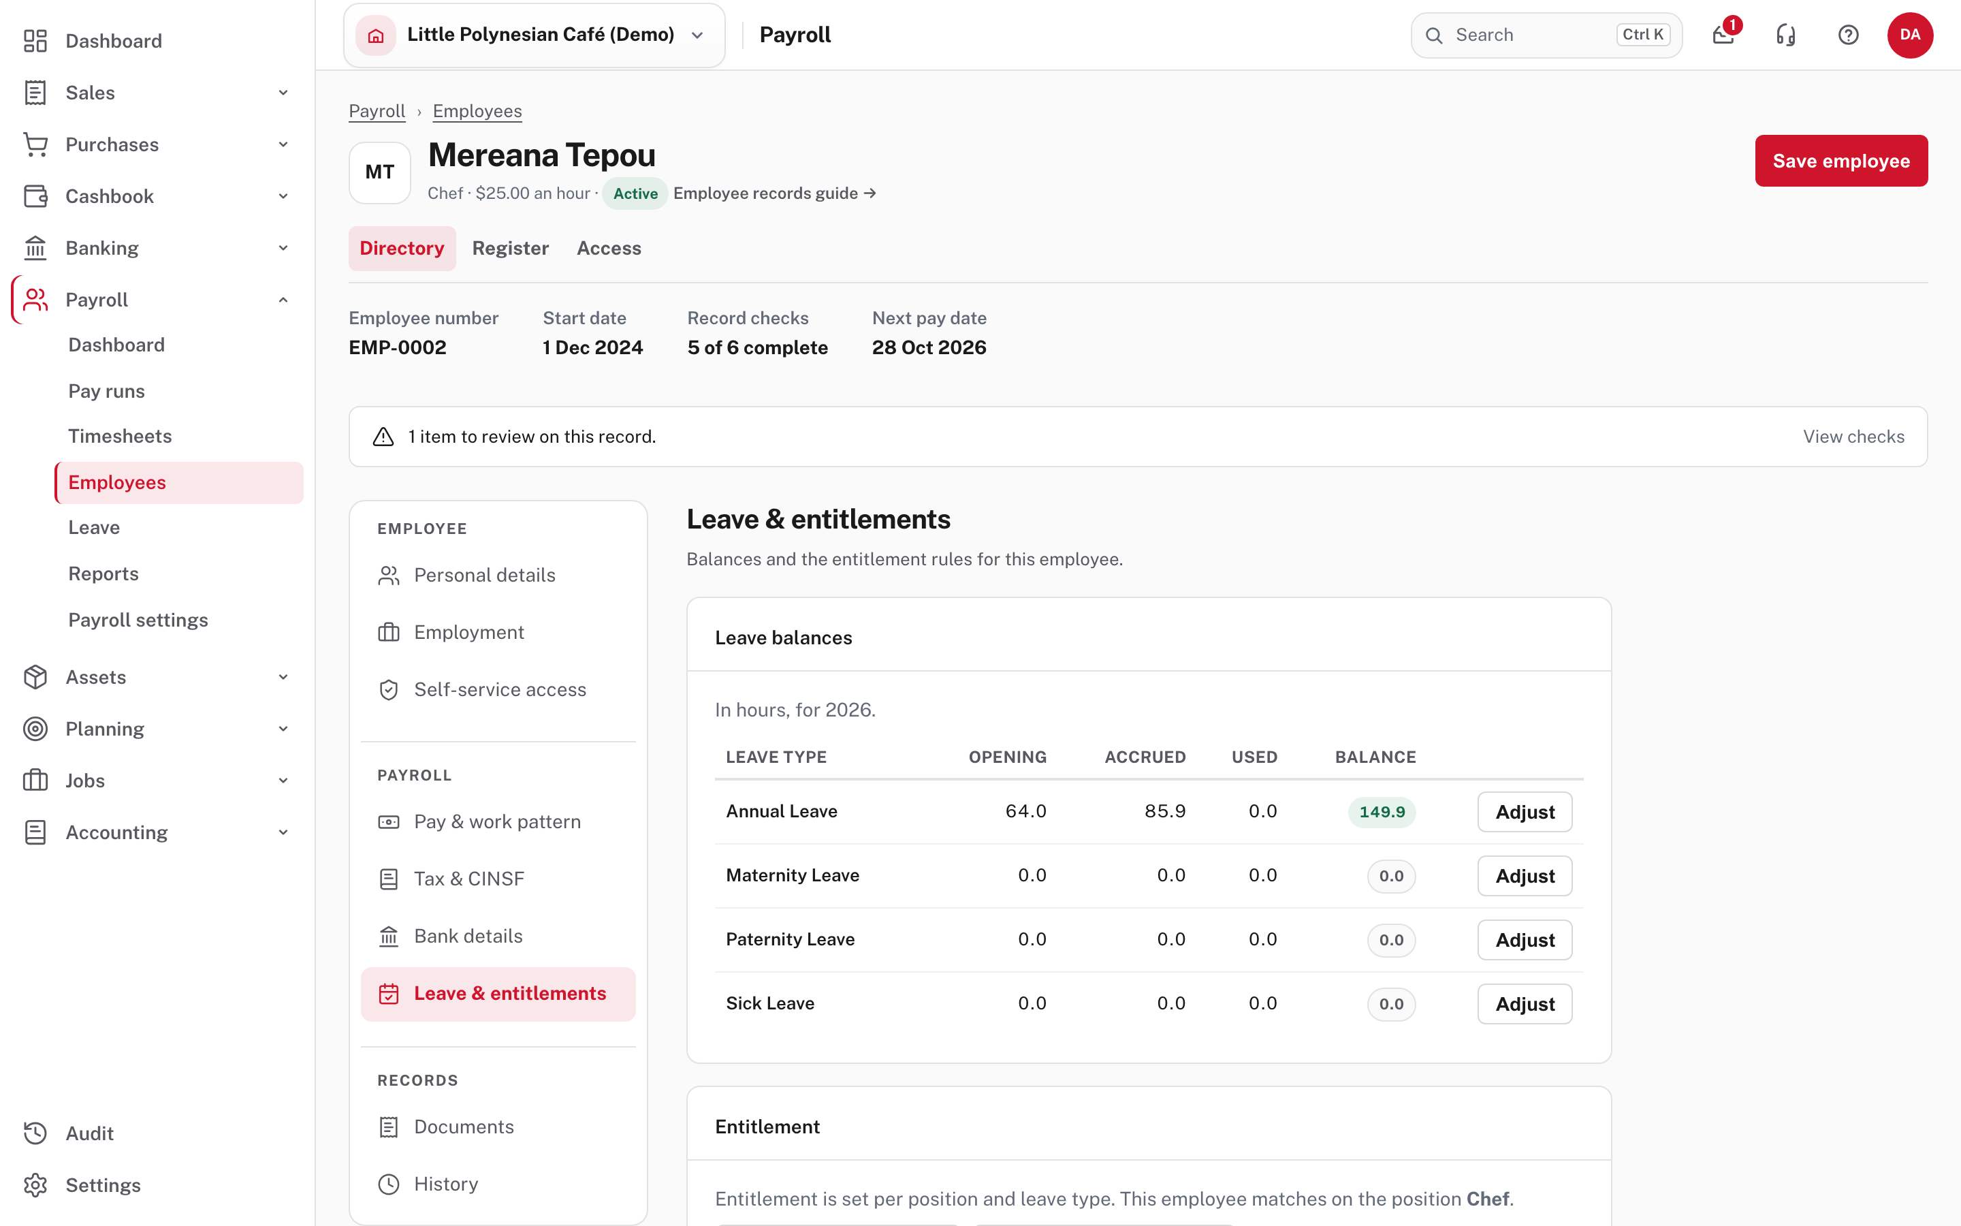Adjust the Annual Leave balance

coord(1525,812)
